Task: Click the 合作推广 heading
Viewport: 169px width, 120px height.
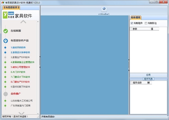Action: (16, 94)
